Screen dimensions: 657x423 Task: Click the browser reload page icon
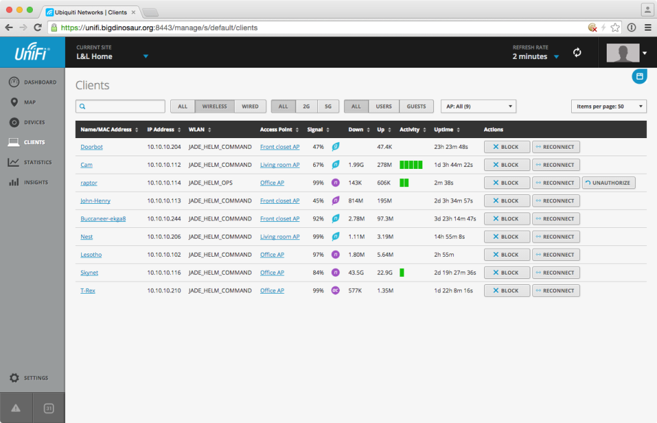coord(38,27)
